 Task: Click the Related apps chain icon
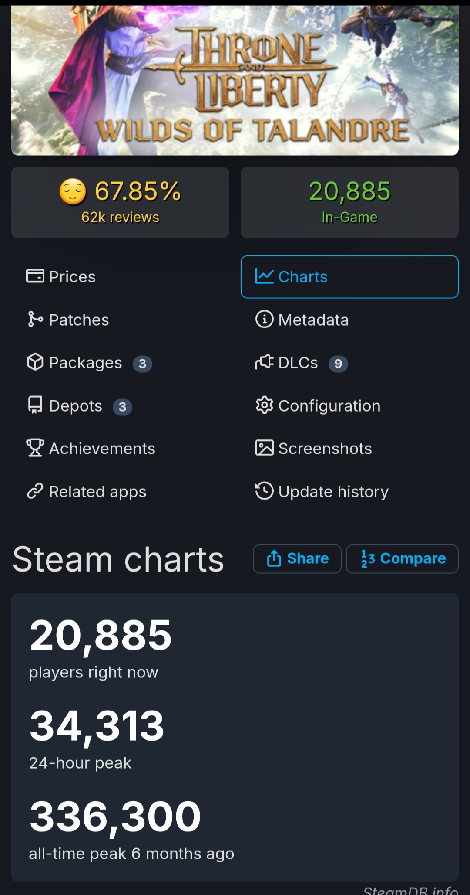35,491
